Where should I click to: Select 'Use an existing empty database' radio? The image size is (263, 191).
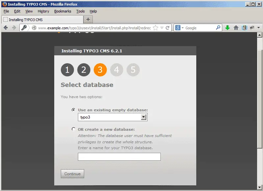[x=73, y=110]
